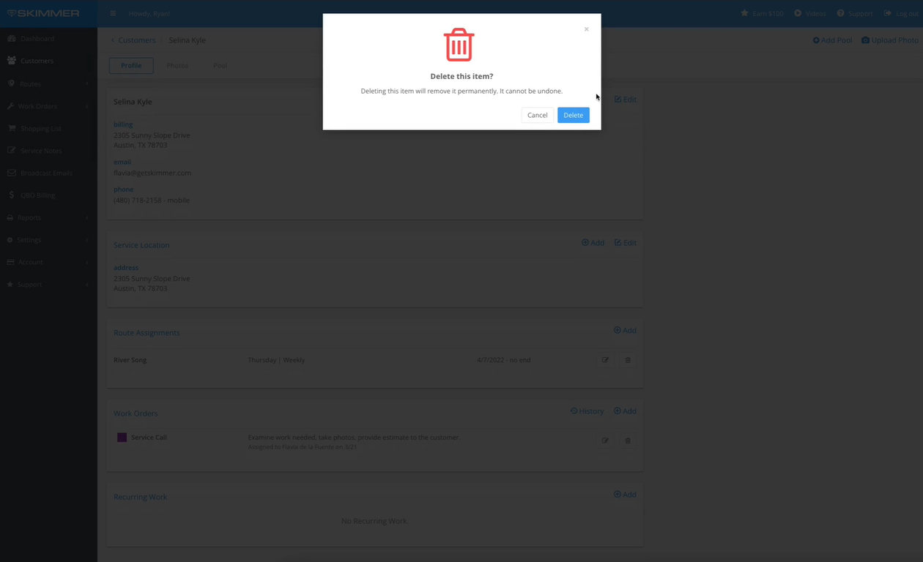Open the hamburger menu in top bar
The width and height of the screenshot is (923, 562).
(x=113, y=13)
